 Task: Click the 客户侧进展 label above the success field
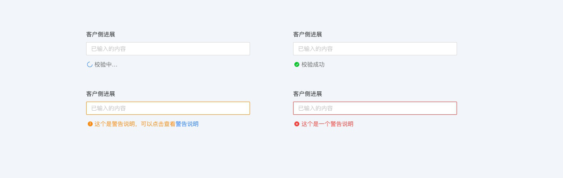308,34
